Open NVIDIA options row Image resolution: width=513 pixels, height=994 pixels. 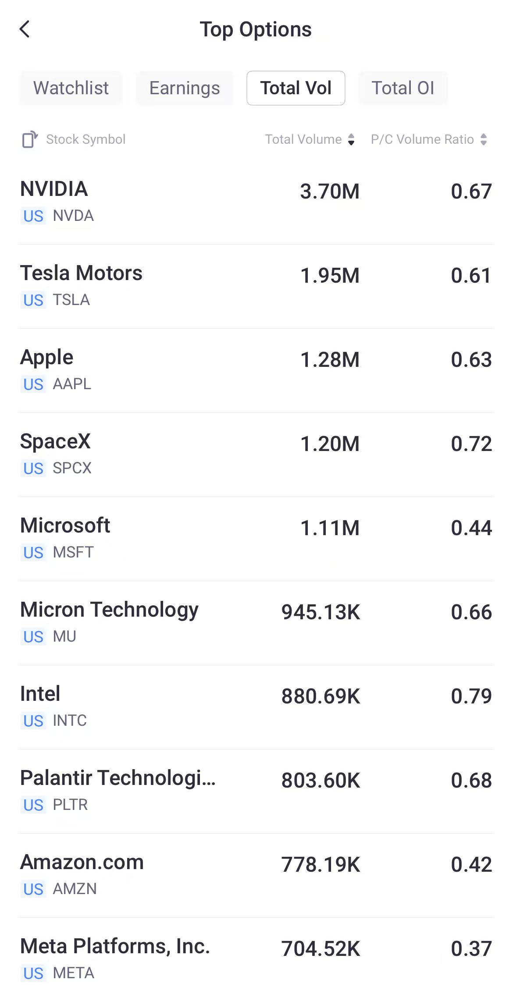256,202
